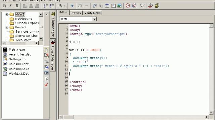The height and width of the screenshot is (120, 215).
Task: Switch to the Preview tab
Action: [x=76, y=13]
